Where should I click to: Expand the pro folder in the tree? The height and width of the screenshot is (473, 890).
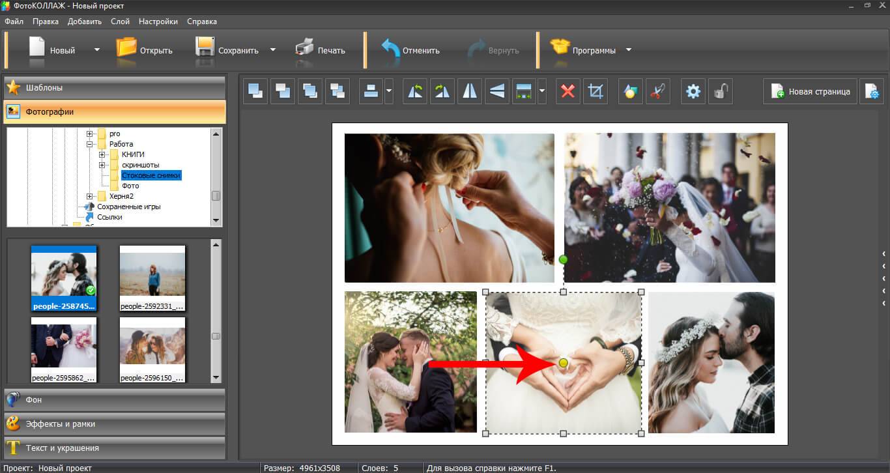[x=90, y=134]
